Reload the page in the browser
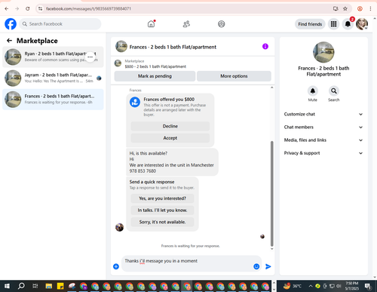The image size is (377, 292). (x=28, y=8)
